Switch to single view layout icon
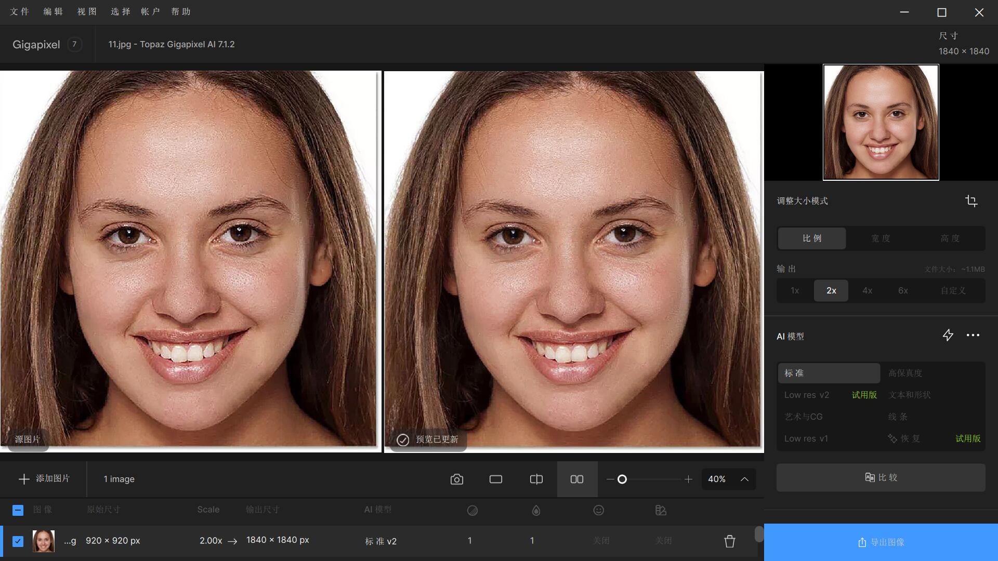Viewport: 998px width, 561px height. (x=496, y=479)
